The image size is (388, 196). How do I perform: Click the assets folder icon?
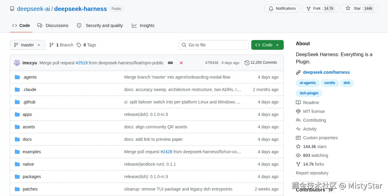pyautogui.click(x=17, y=127)
